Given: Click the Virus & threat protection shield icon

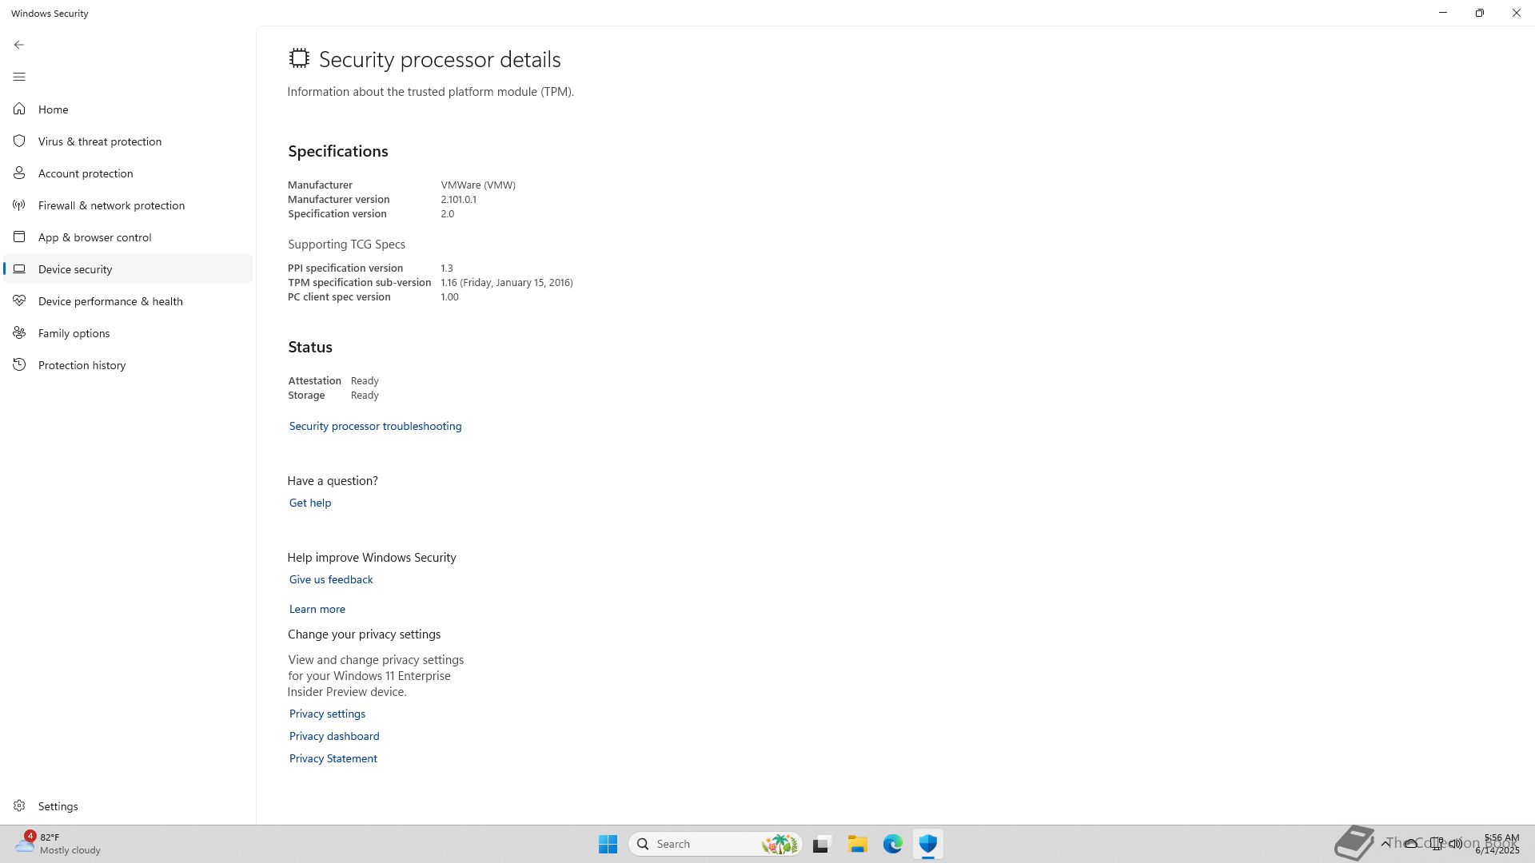Looking at the screenshot, I should [x=19, y=141].
